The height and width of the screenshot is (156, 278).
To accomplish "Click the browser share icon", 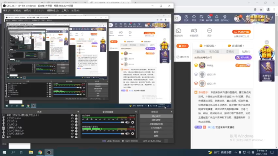I will 255,10.
